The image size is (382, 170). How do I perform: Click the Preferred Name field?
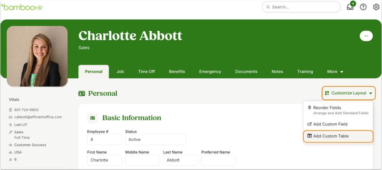(218, 160)
